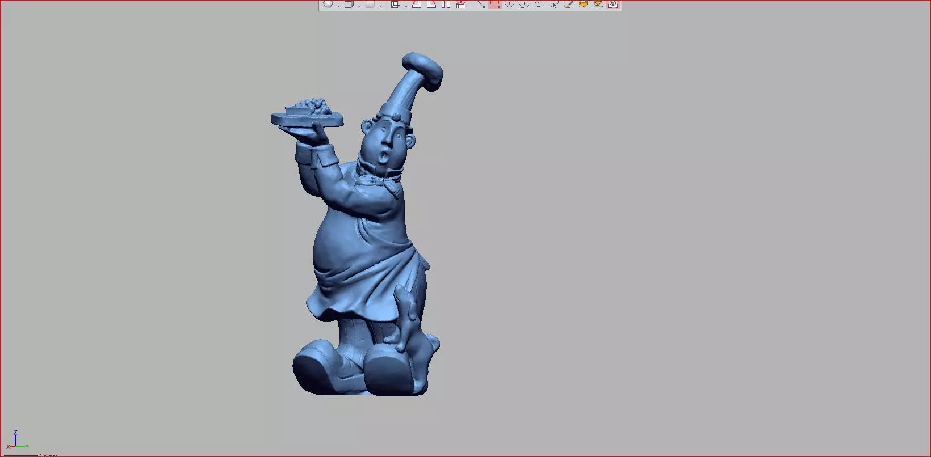Select the Polygon selection mode tool
Image resolution: width=931 pixels, height=457 pixels.
pyautogui.click(x=524, y=4)
